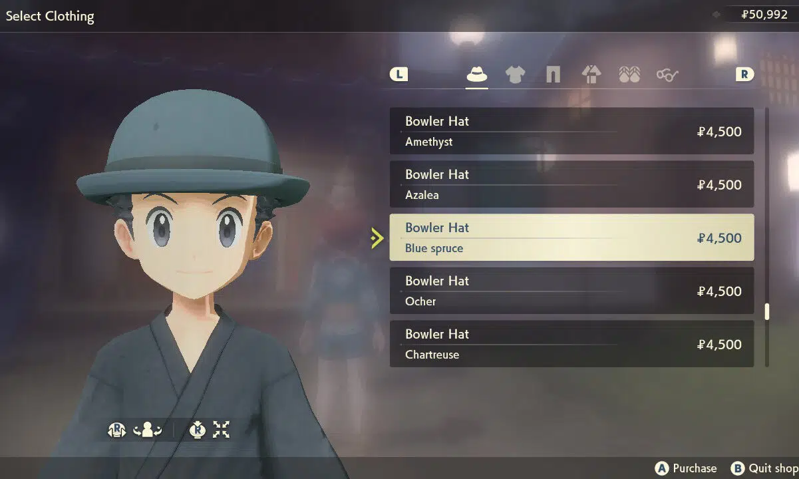
Task: Click the right stick press zoom icon
Action: [x=197, y=430]
